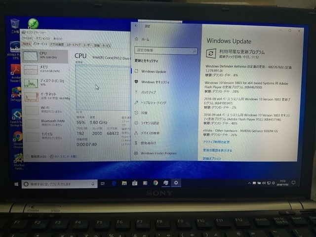Viewport: 316px width, 237px height.
Task: Open Resource Monitor link in Task Manager
Action: (x=64, y=157)
